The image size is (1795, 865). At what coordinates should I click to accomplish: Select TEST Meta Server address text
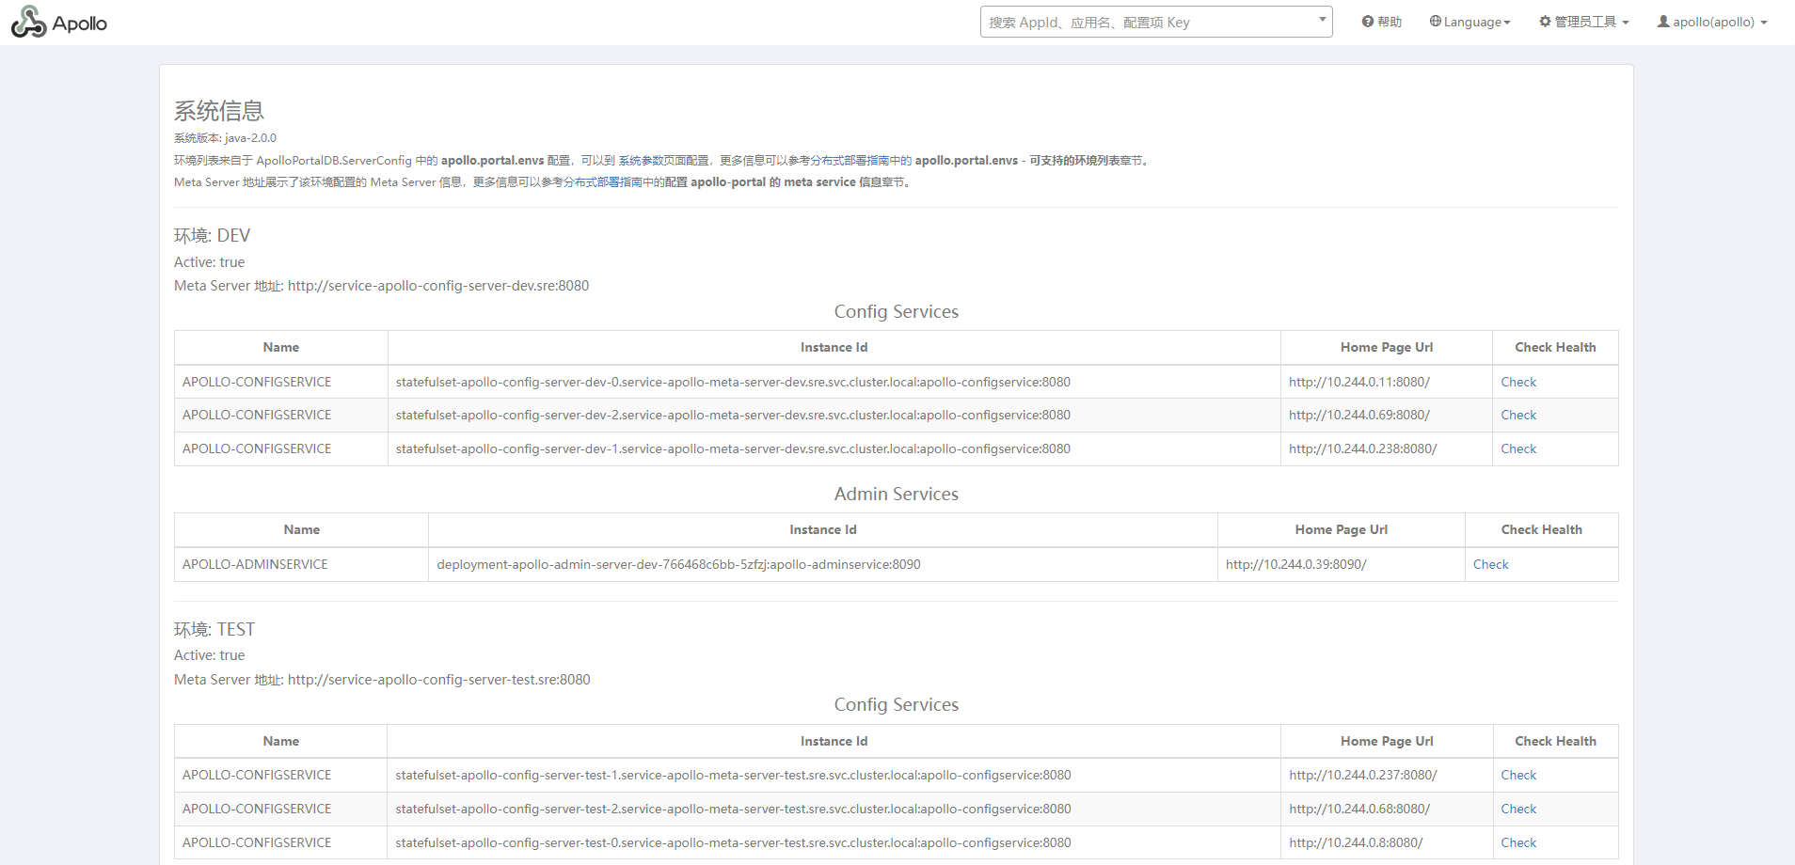[382, 680]
